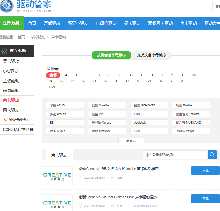Viewport: 220px width, 211px height.
Task: Click the breadcrumb link 首页
Action: click(x=21, y=37)
